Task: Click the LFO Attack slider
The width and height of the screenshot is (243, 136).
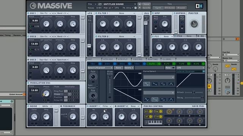Action: point(194,92)
